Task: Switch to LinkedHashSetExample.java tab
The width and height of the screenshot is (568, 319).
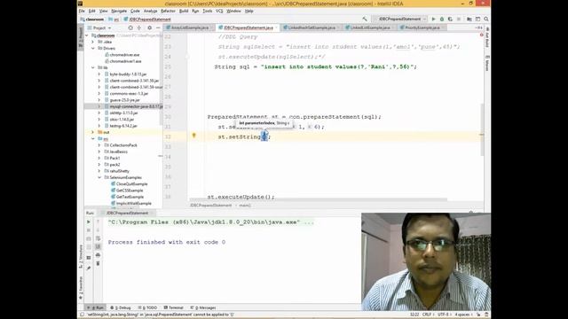Action: coord(312,27)
